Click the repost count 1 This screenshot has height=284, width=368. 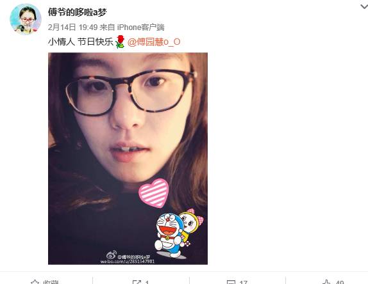[147, 282]
